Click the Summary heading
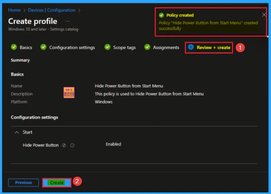Screen dimensions: 271x194 (x=20, y=60)
